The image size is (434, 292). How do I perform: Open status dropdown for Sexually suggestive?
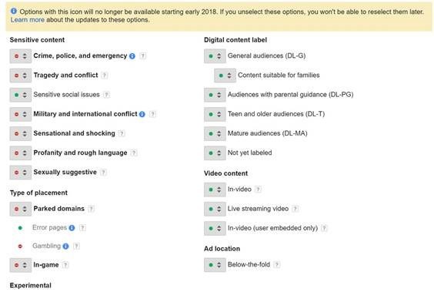click(x=21, y=173)
